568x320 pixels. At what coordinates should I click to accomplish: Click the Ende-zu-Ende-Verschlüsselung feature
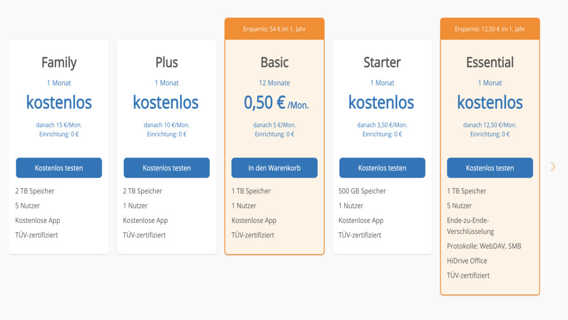[471, 226]
